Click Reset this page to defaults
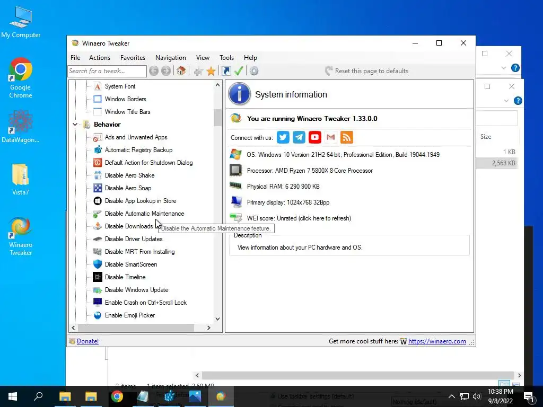 coord(367,71)
